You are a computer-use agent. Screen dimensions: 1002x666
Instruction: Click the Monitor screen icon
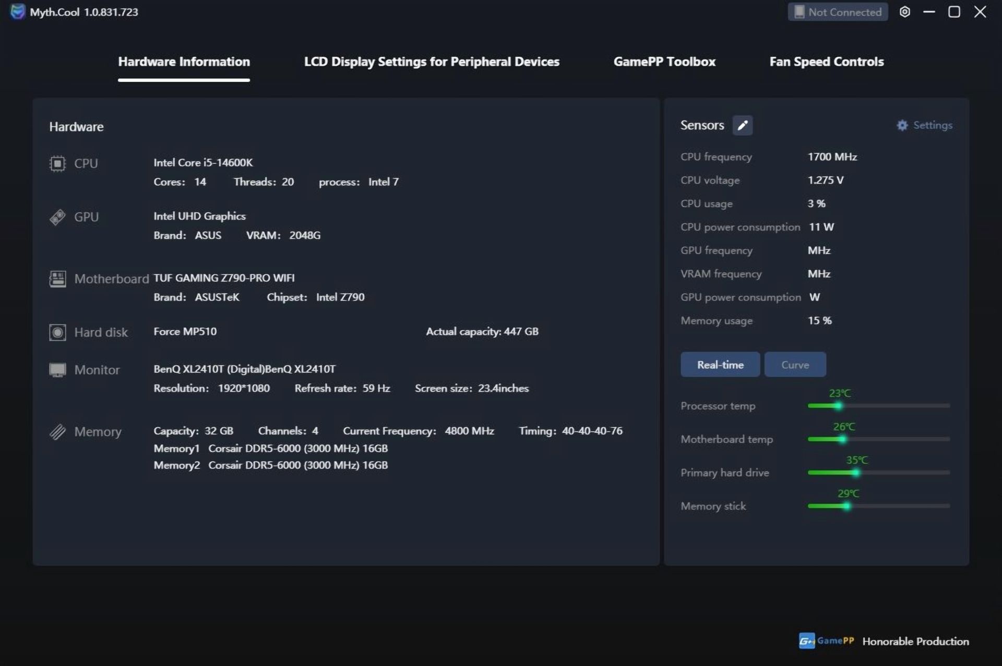point(57,370)
